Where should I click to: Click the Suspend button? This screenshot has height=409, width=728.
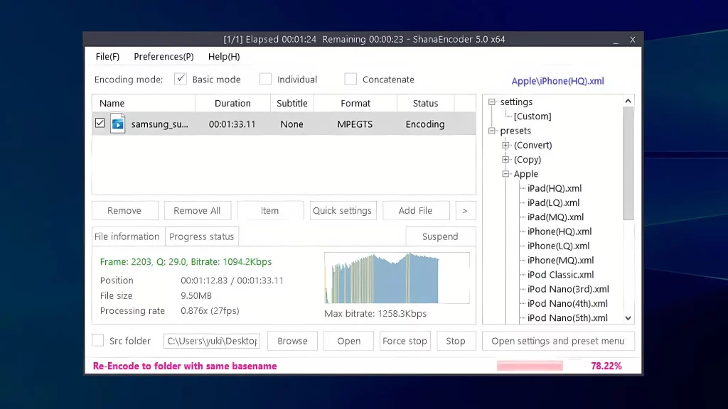click(440, 236)
